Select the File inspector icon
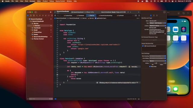Image resolution: width=193 pixels, height=108 pixels. coord(151,16)
